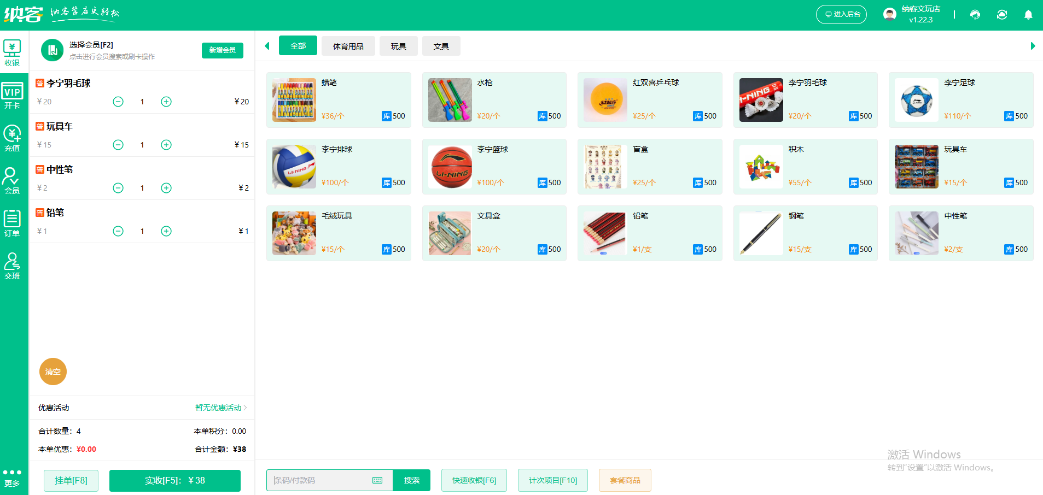Expand the 暂无优惠活动 promotions section
Image resolution: width=1043 pixels, height=495 pixels.
(x=218, y=408)
